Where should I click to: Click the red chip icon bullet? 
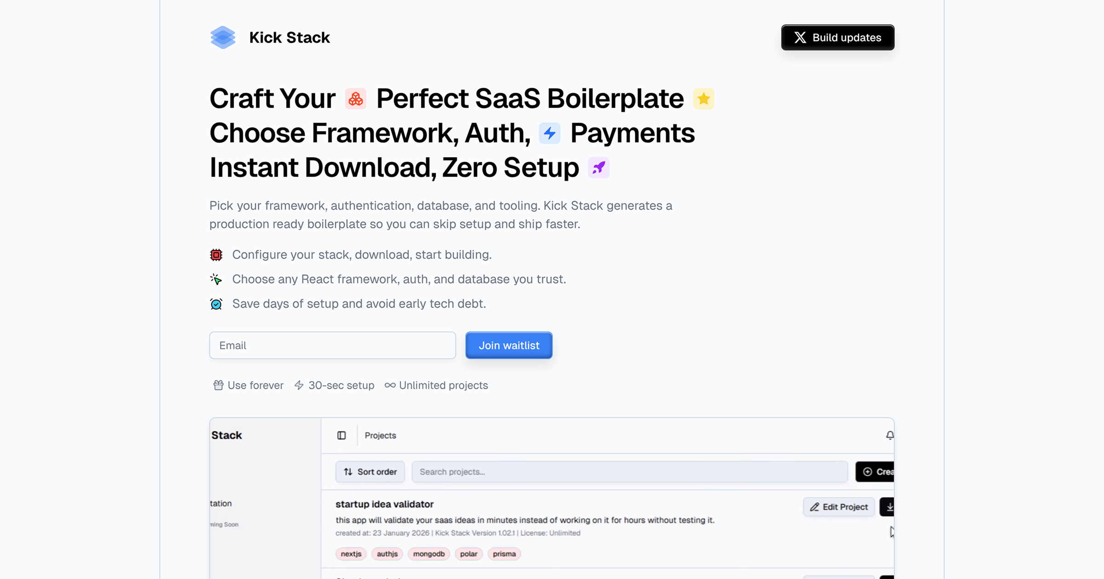[x=216, y=255]
